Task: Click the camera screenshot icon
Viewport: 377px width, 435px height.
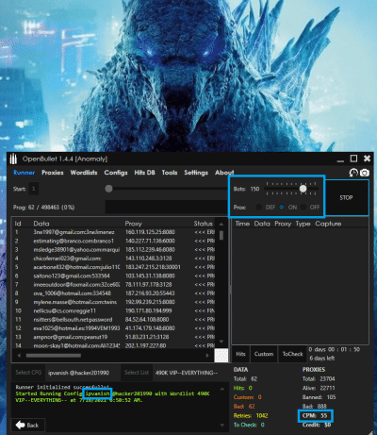Action: pos(365,173)
